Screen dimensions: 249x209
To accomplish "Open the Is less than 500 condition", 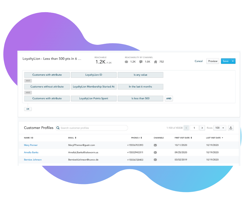I will click(x=140, y=98).
